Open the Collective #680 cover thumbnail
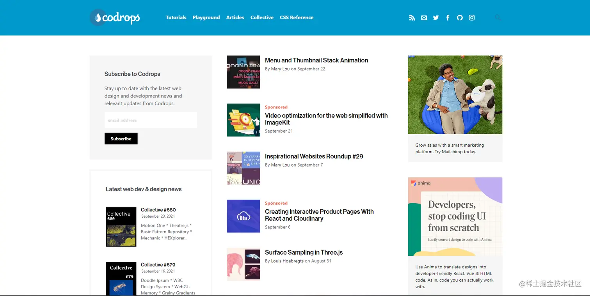This screenshot has height=296, width=590. [121, 227]
